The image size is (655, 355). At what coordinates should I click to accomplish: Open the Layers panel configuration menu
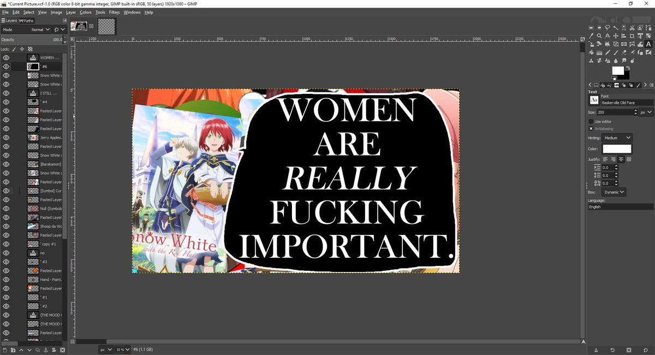coord(64,21)
